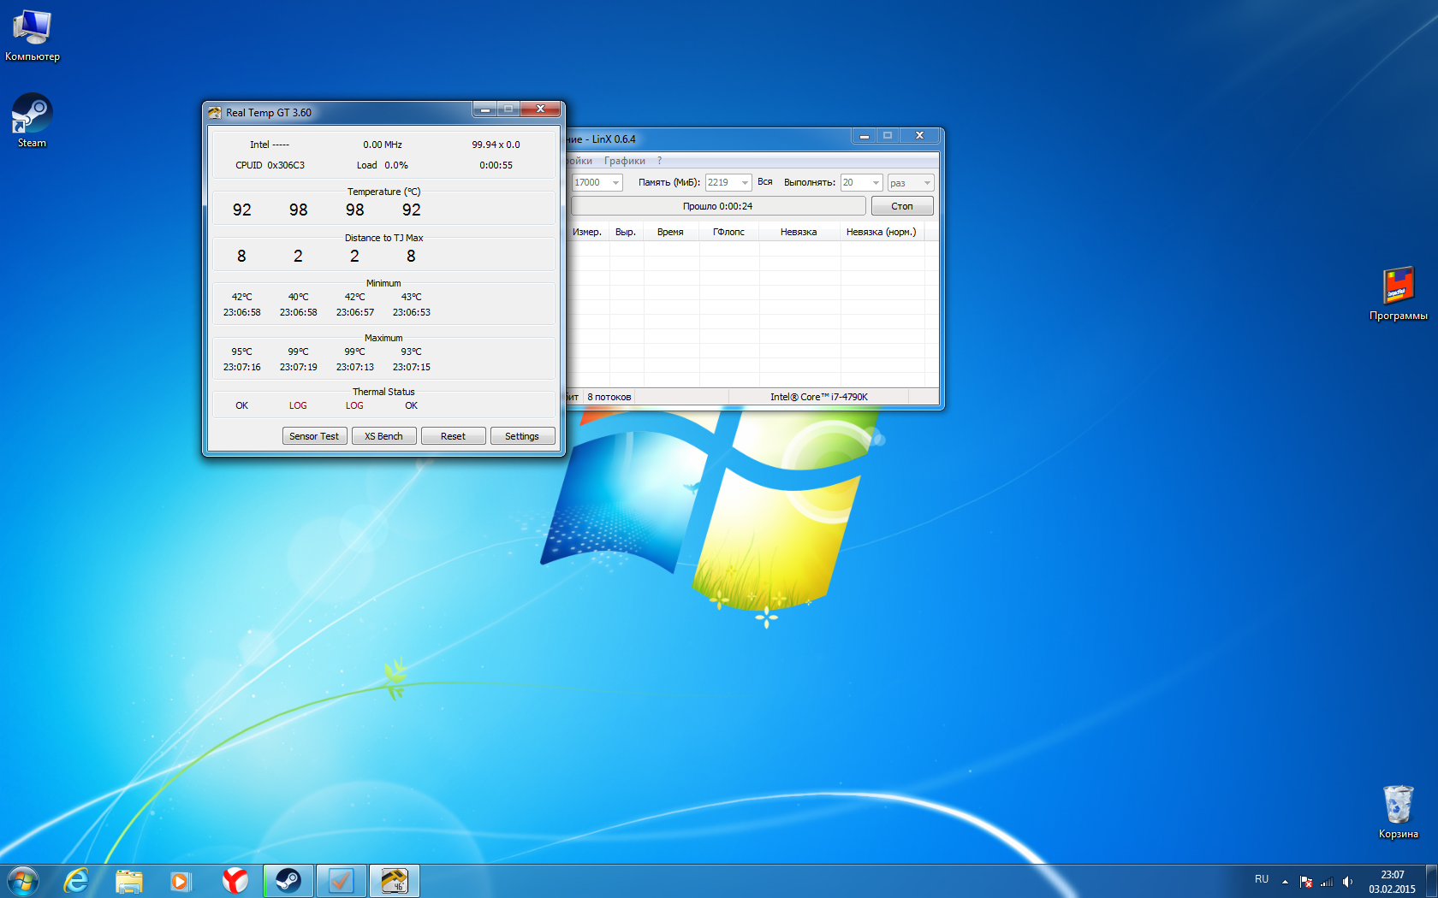Click the 23:07:16 maximum timestamp
1438x898 pixels.
coord(241,367)
